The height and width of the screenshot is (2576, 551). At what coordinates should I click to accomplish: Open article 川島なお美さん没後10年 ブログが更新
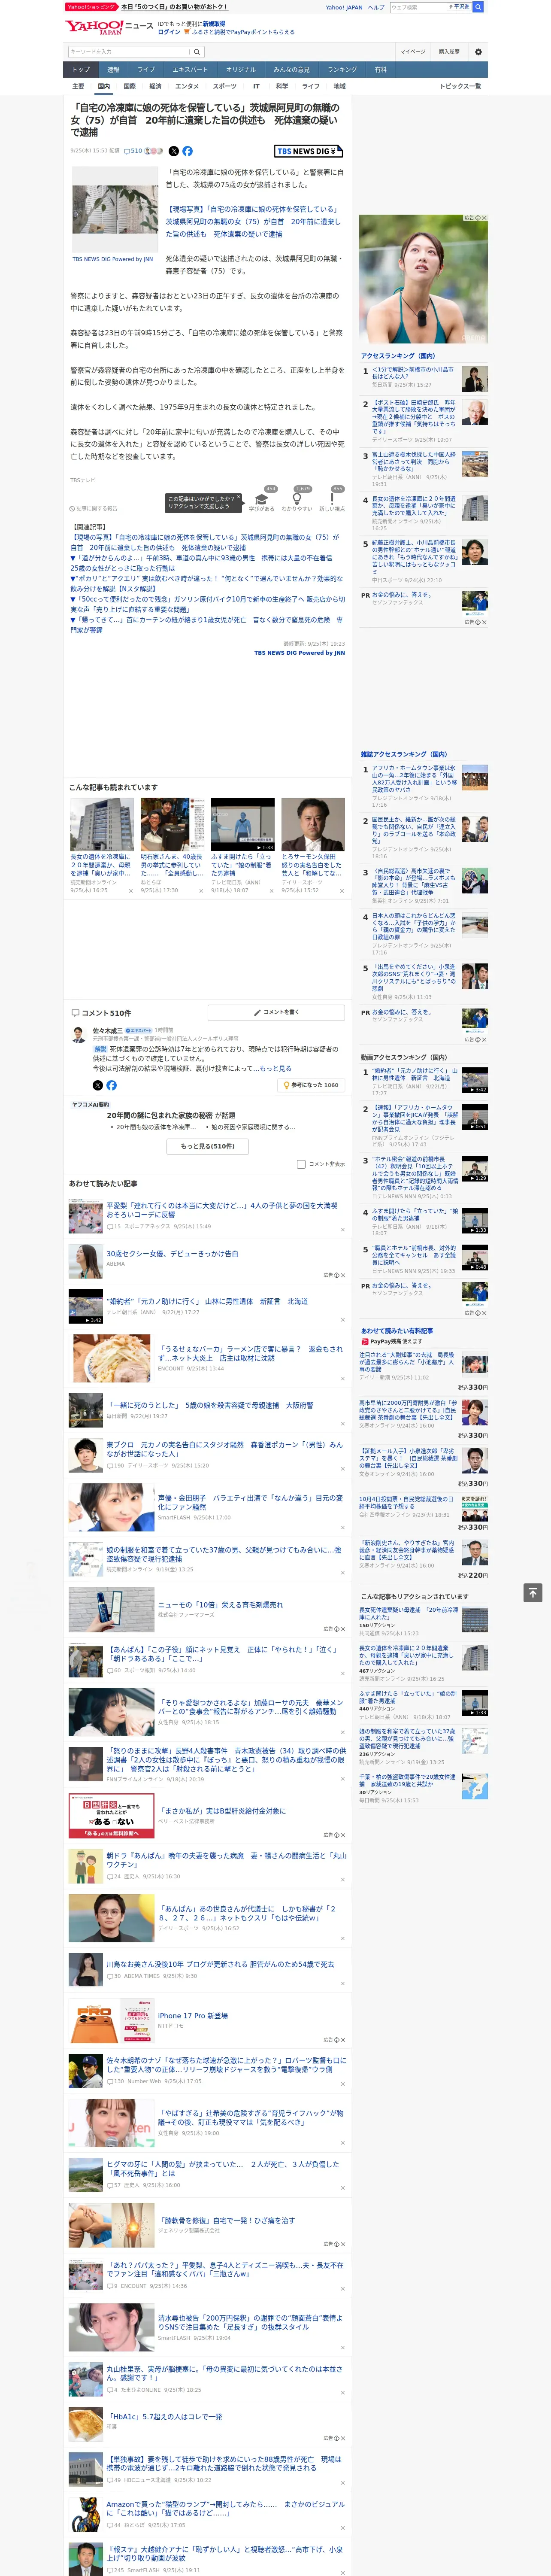coord(220,1964)
